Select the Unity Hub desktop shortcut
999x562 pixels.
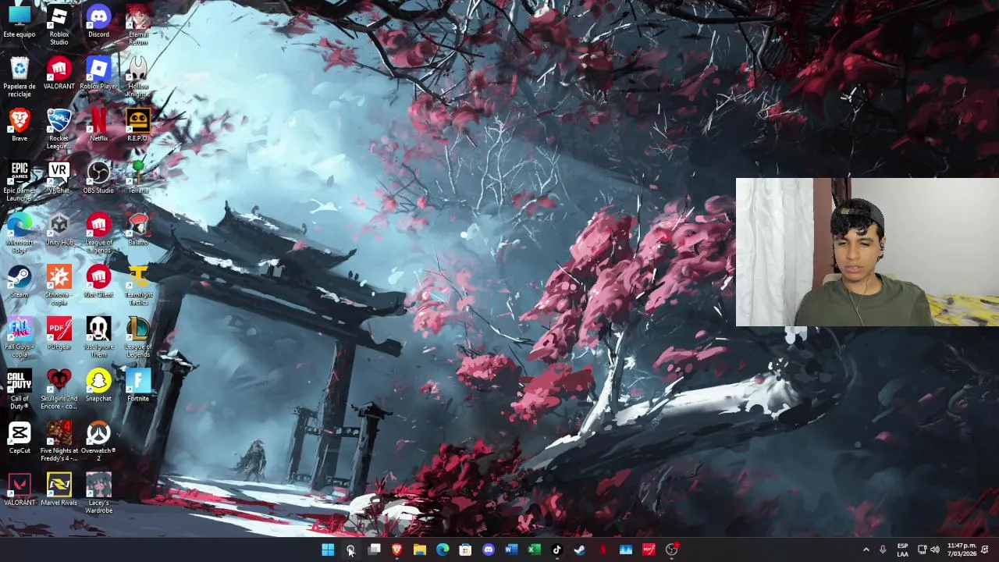(x=59, y=229)
